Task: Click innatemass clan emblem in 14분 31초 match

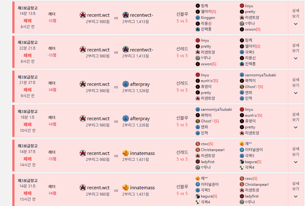Action: pos(126,188)
